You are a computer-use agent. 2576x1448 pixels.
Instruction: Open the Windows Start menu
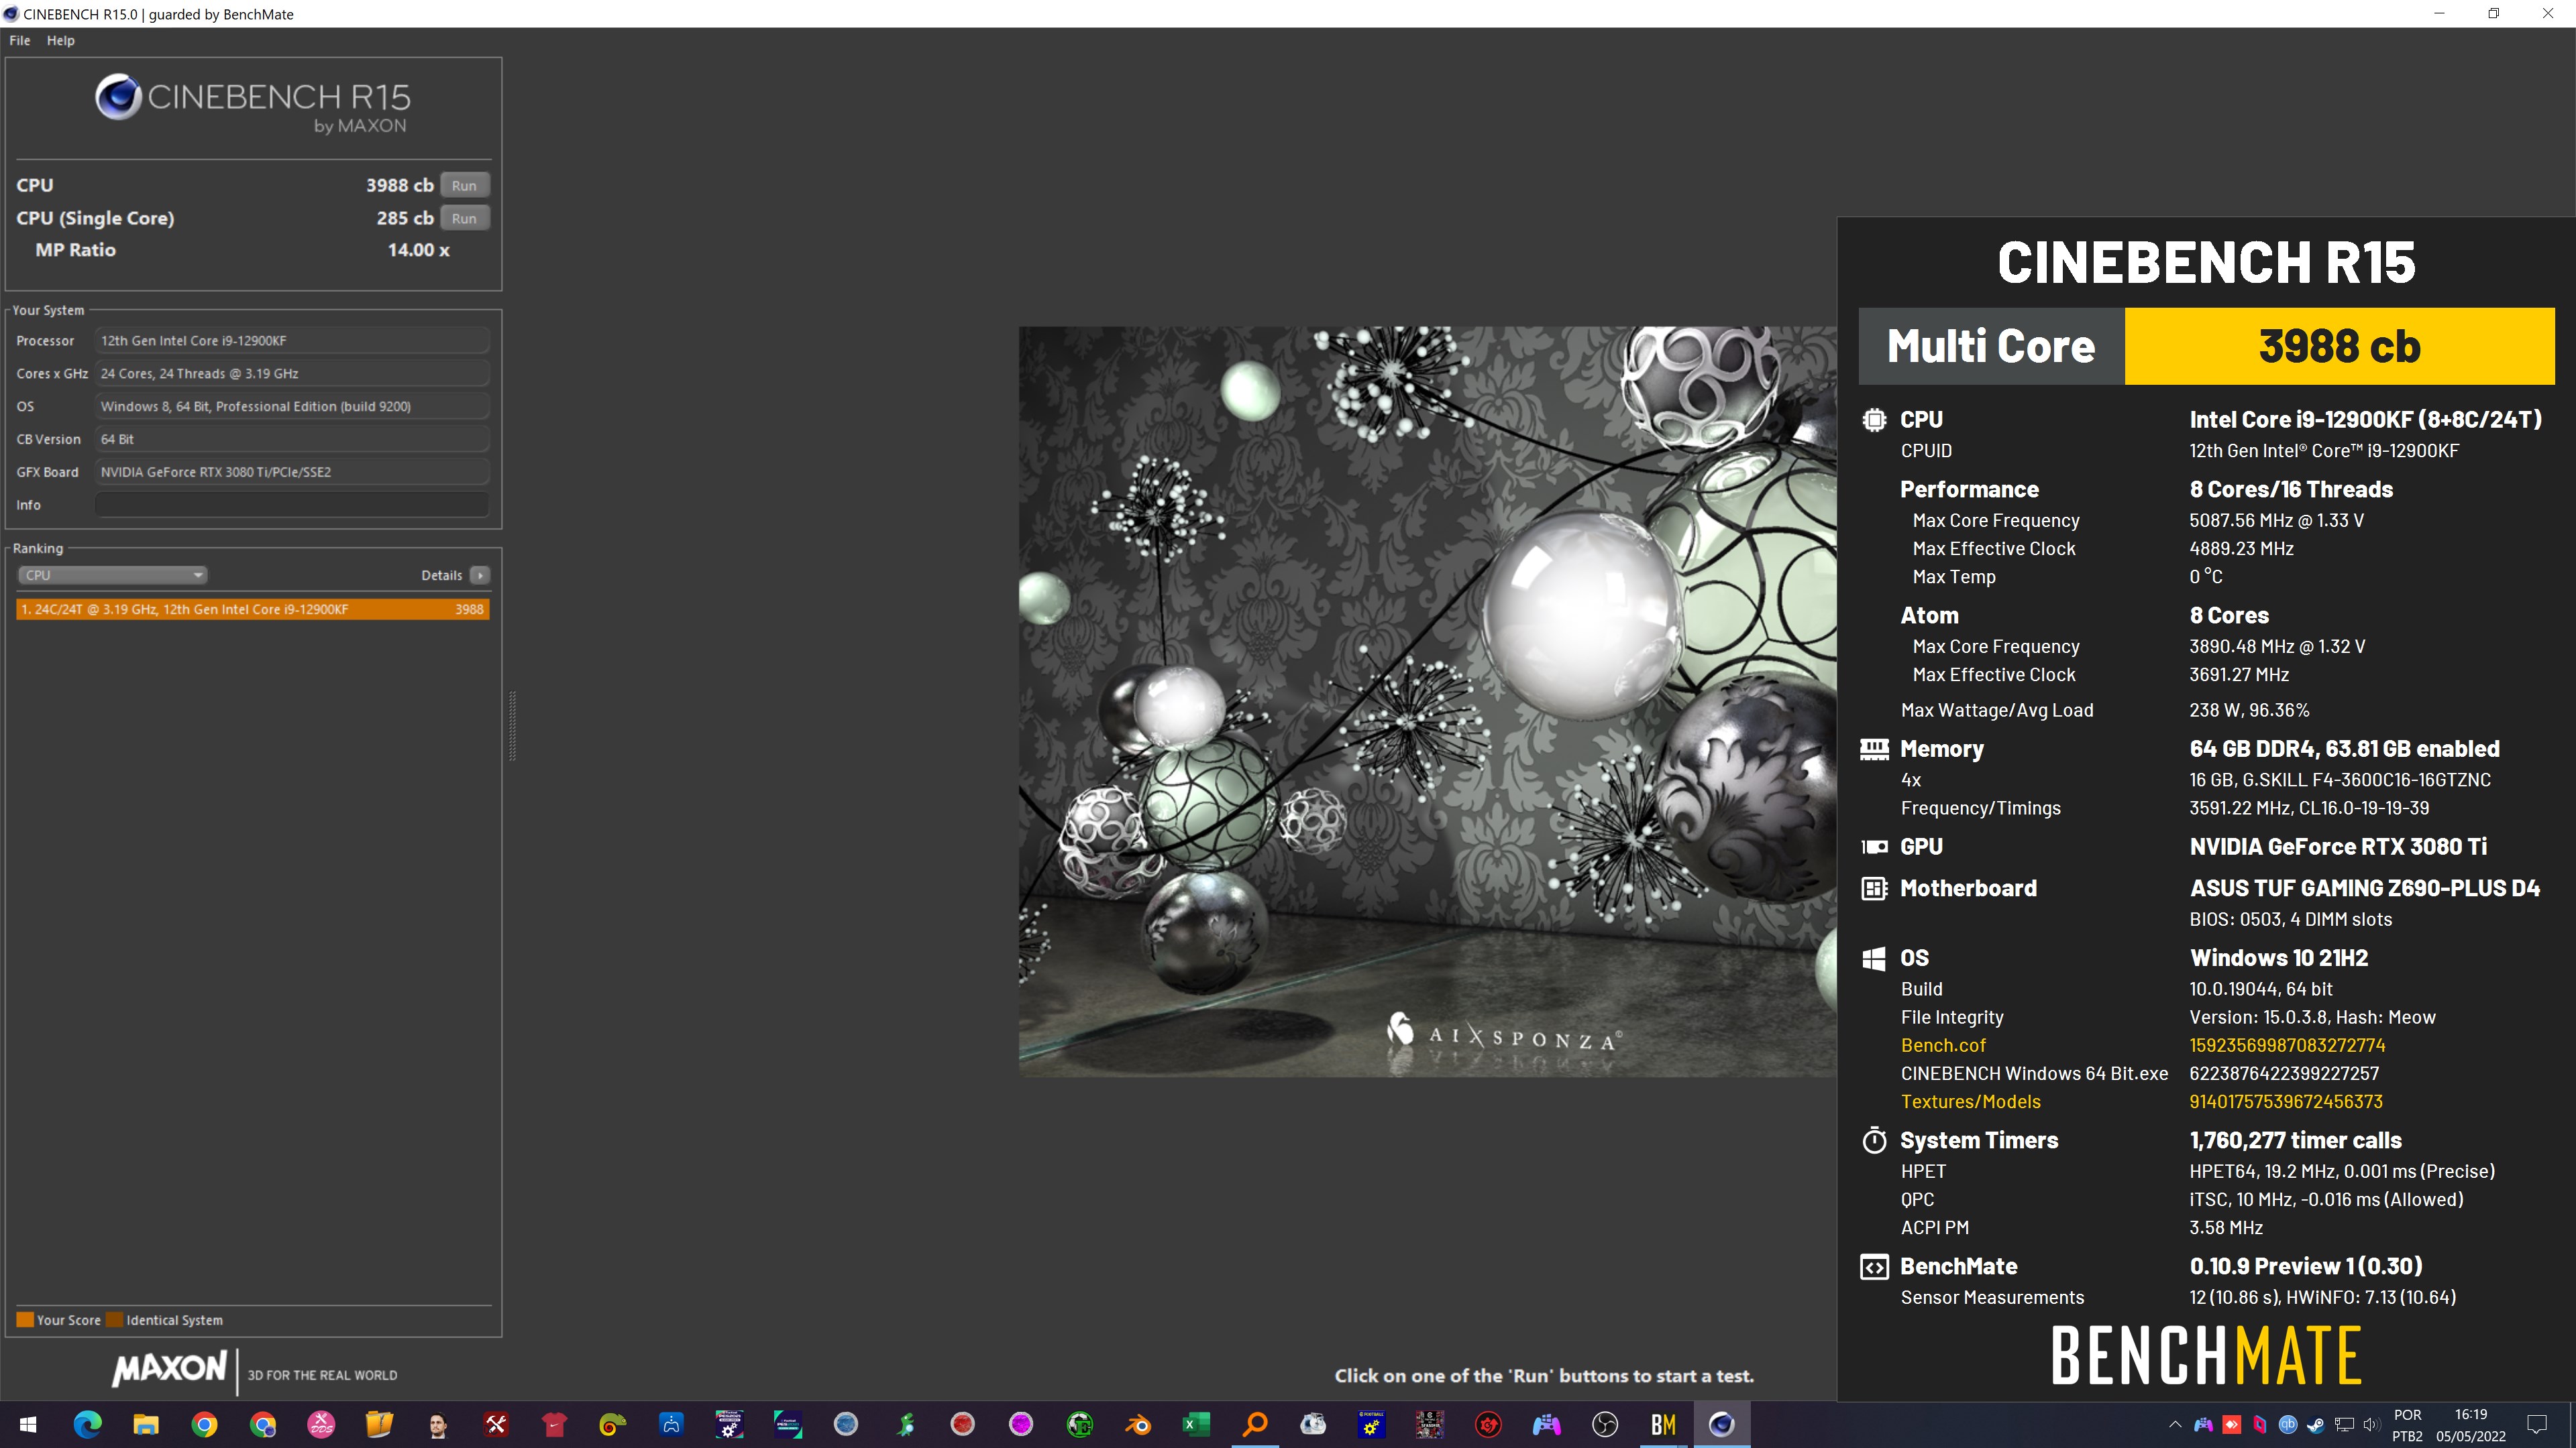(x=28, y=1424)
